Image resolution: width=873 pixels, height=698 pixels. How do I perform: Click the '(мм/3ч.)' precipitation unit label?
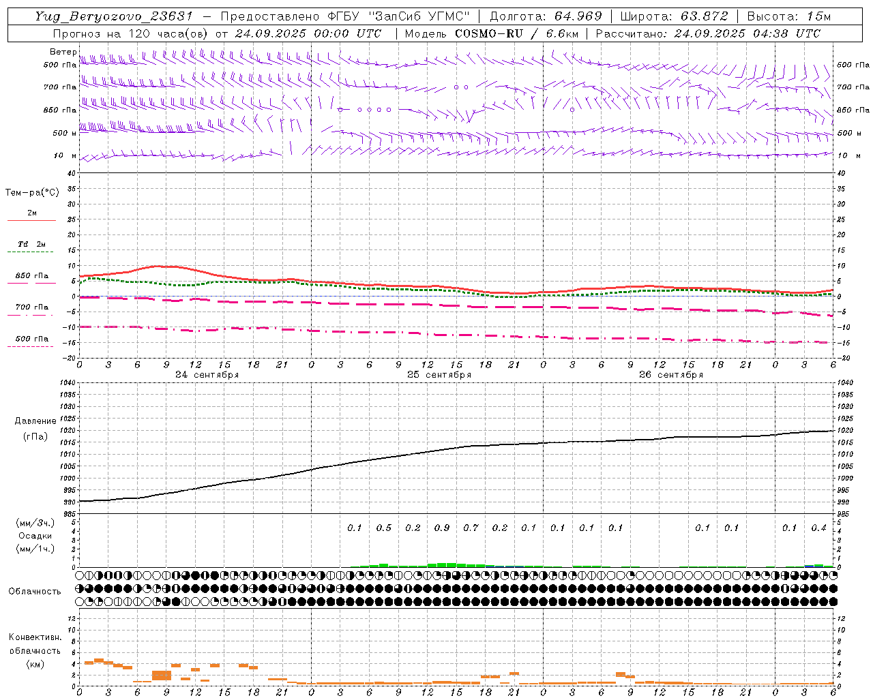[x=35, y=523]
